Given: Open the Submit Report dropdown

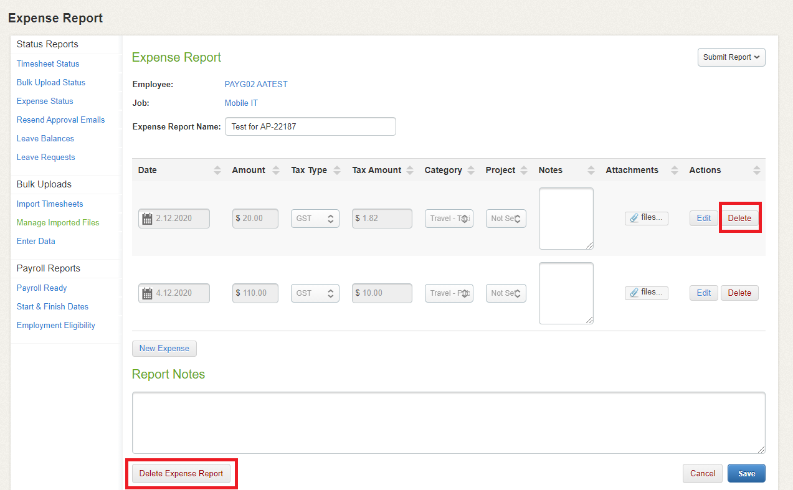Looking at the screenshot, I should tap(731, 57).
